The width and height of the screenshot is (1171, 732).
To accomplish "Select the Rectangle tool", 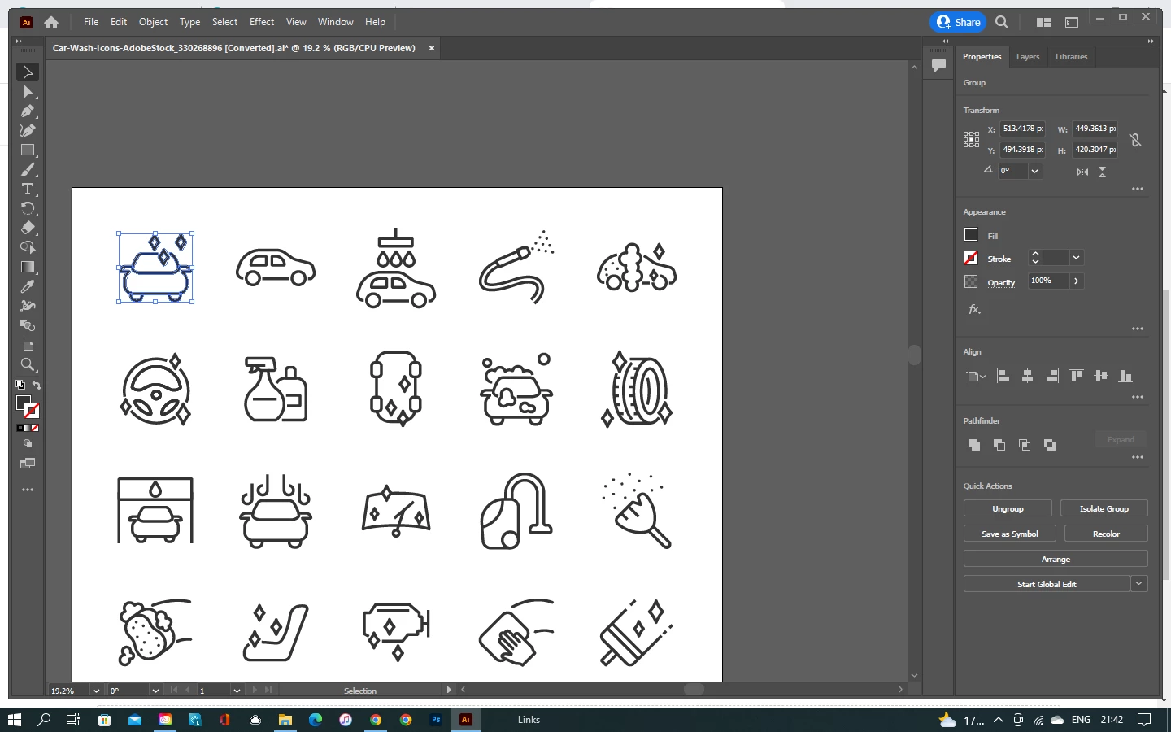I will 28,150.
